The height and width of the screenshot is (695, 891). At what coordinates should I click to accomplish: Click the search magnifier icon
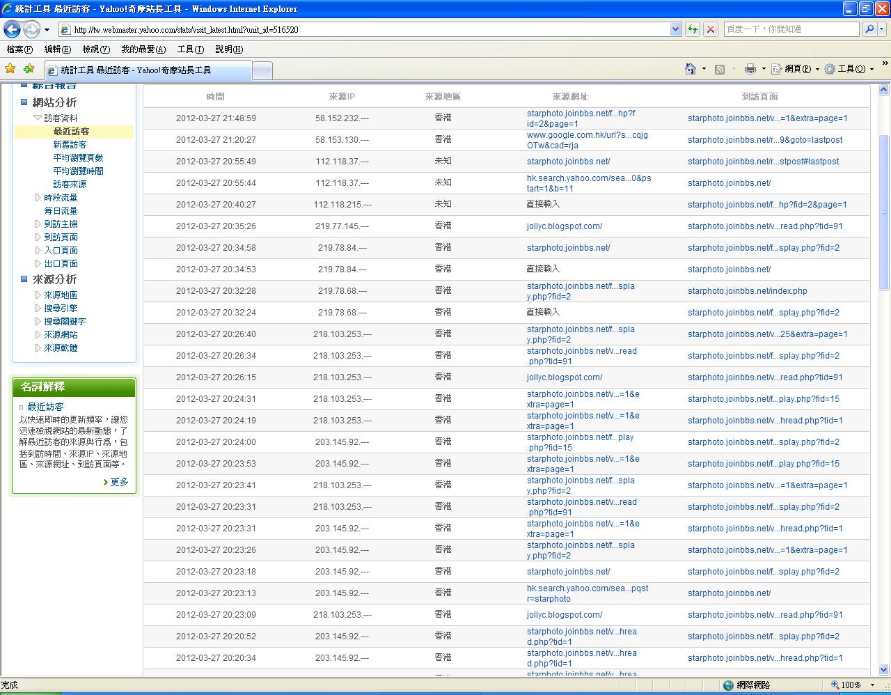pyautogui.click(x=869, y=29)
